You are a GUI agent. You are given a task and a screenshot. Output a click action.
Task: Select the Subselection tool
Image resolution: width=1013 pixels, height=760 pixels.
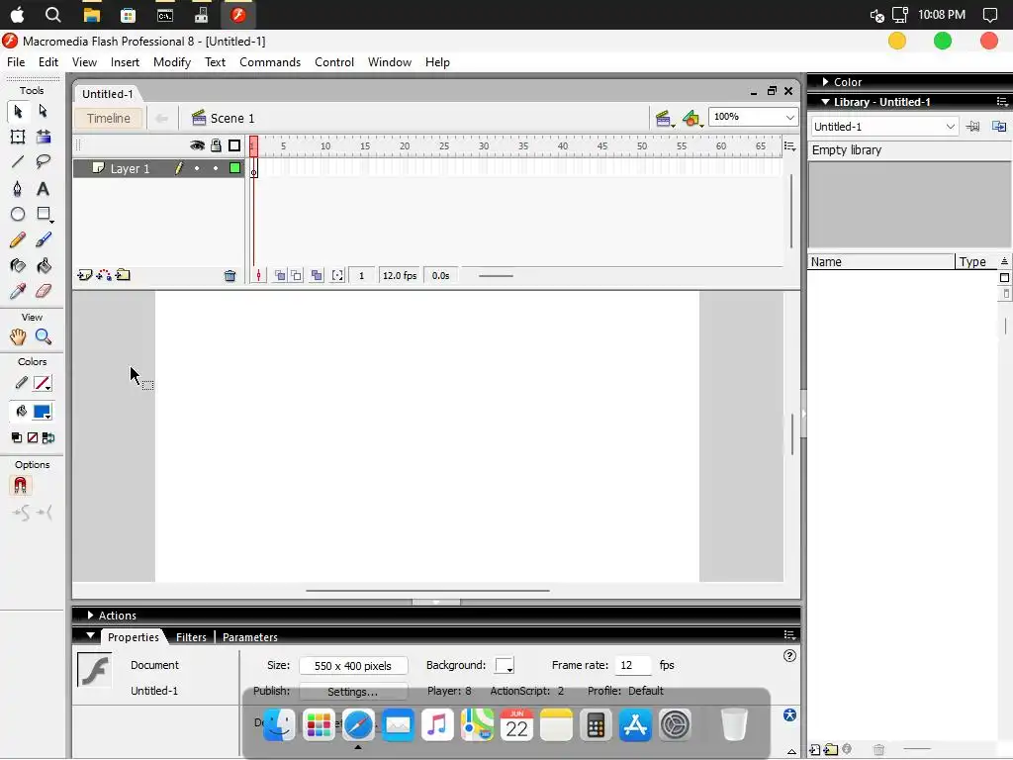(44, 111)
